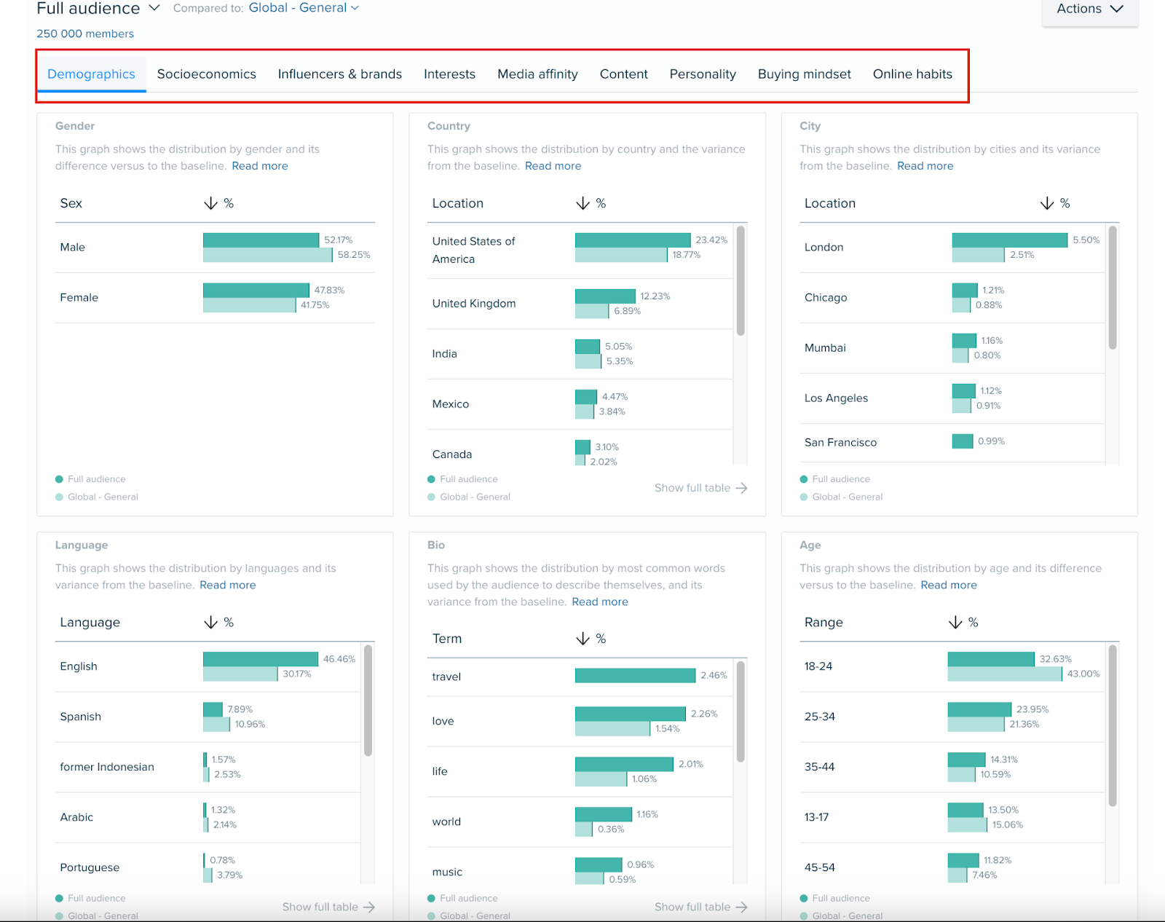This screenshot has width=1165, height=922.
Task: Click sort arrow in Language table header
Action: (x=210, y=623)
